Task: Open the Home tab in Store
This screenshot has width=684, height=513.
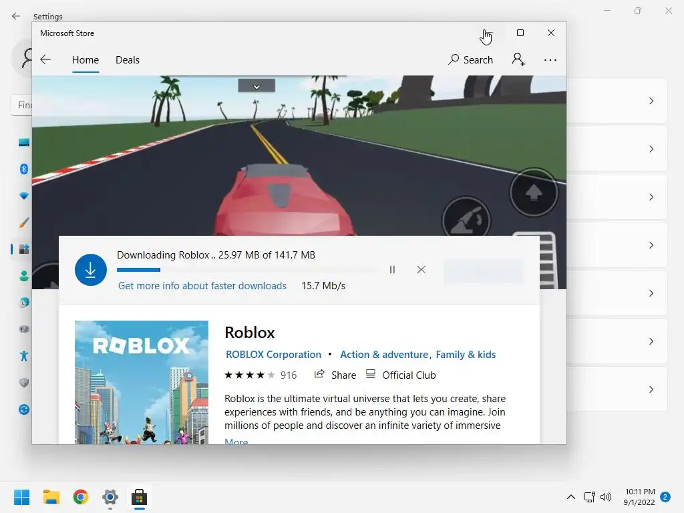Action: [85, 59]
